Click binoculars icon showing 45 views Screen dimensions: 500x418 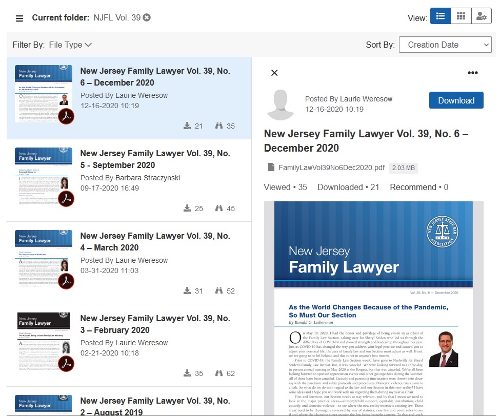[x=219, y=208]
